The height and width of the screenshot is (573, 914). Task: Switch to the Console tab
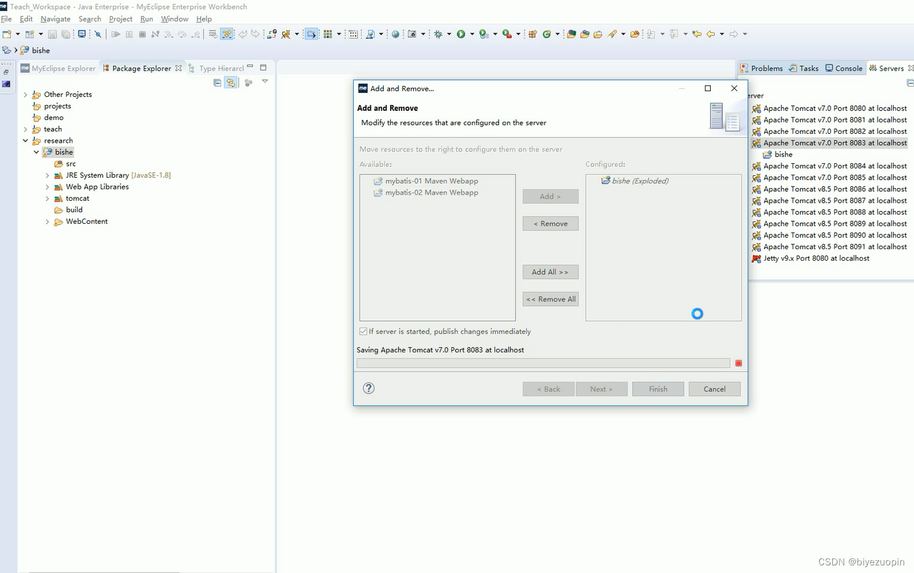coord(844,68)
